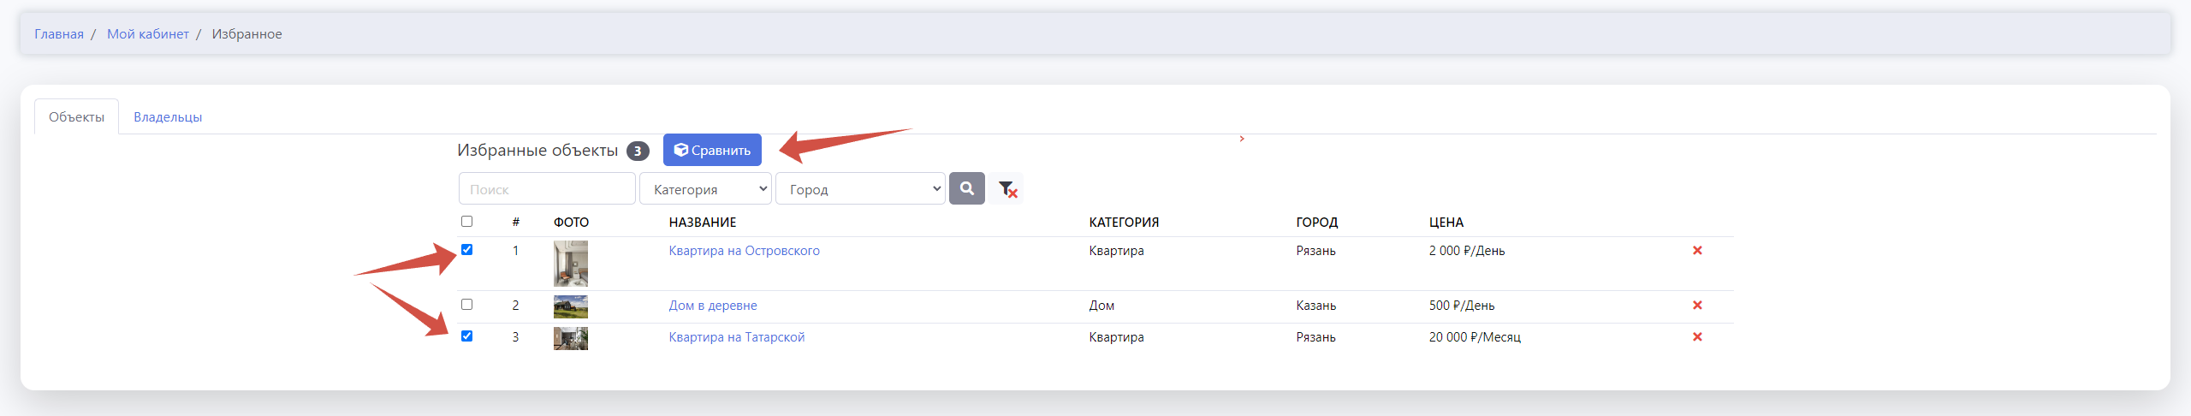2191x416 pixels.
Task: Open the Город dropdown filter
Action: (860, 189)
